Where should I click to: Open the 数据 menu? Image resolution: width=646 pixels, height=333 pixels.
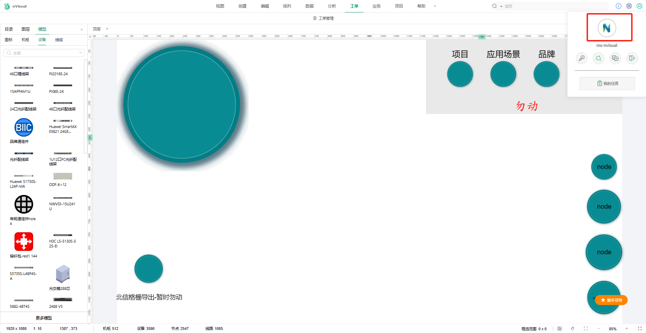coord(309,6)
